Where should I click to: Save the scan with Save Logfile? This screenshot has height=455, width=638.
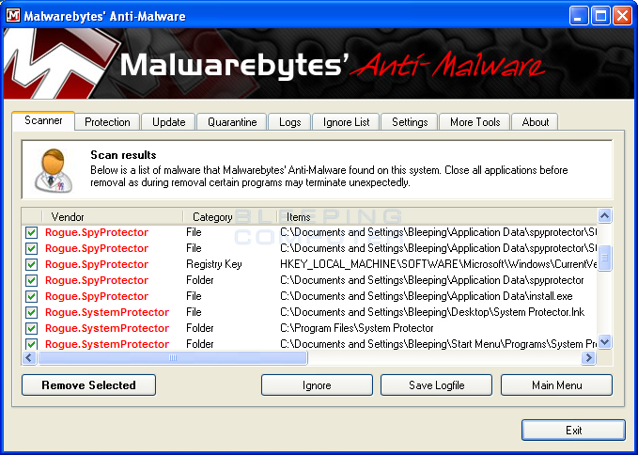click(x=437, y=385)
